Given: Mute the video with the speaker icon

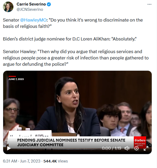Looking at the screenshot, I should 127,148.
